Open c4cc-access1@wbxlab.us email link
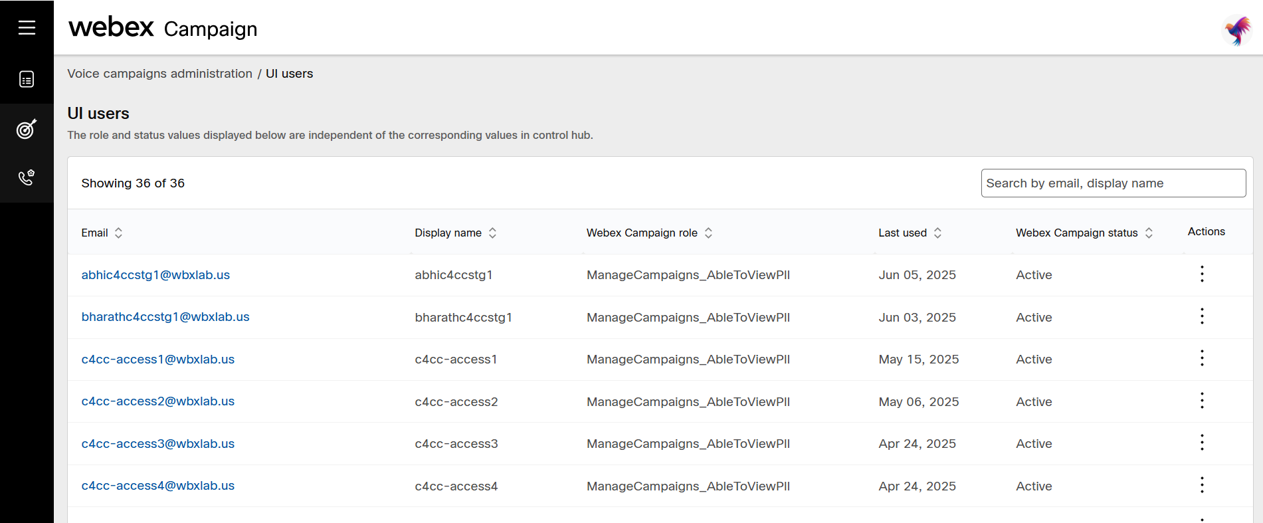1263x523 pixels. tap(158, 360)
